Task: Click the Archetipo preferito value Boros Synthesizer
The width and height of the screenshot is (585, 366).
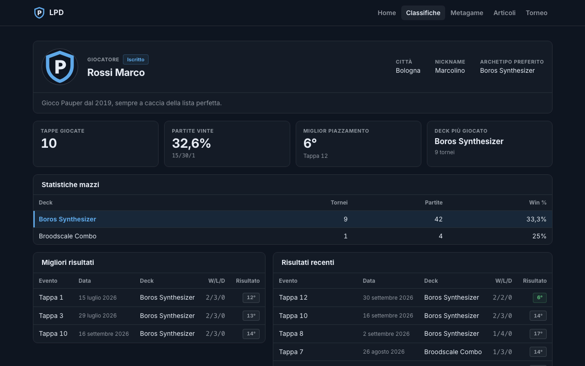Action: pos(507,70)
